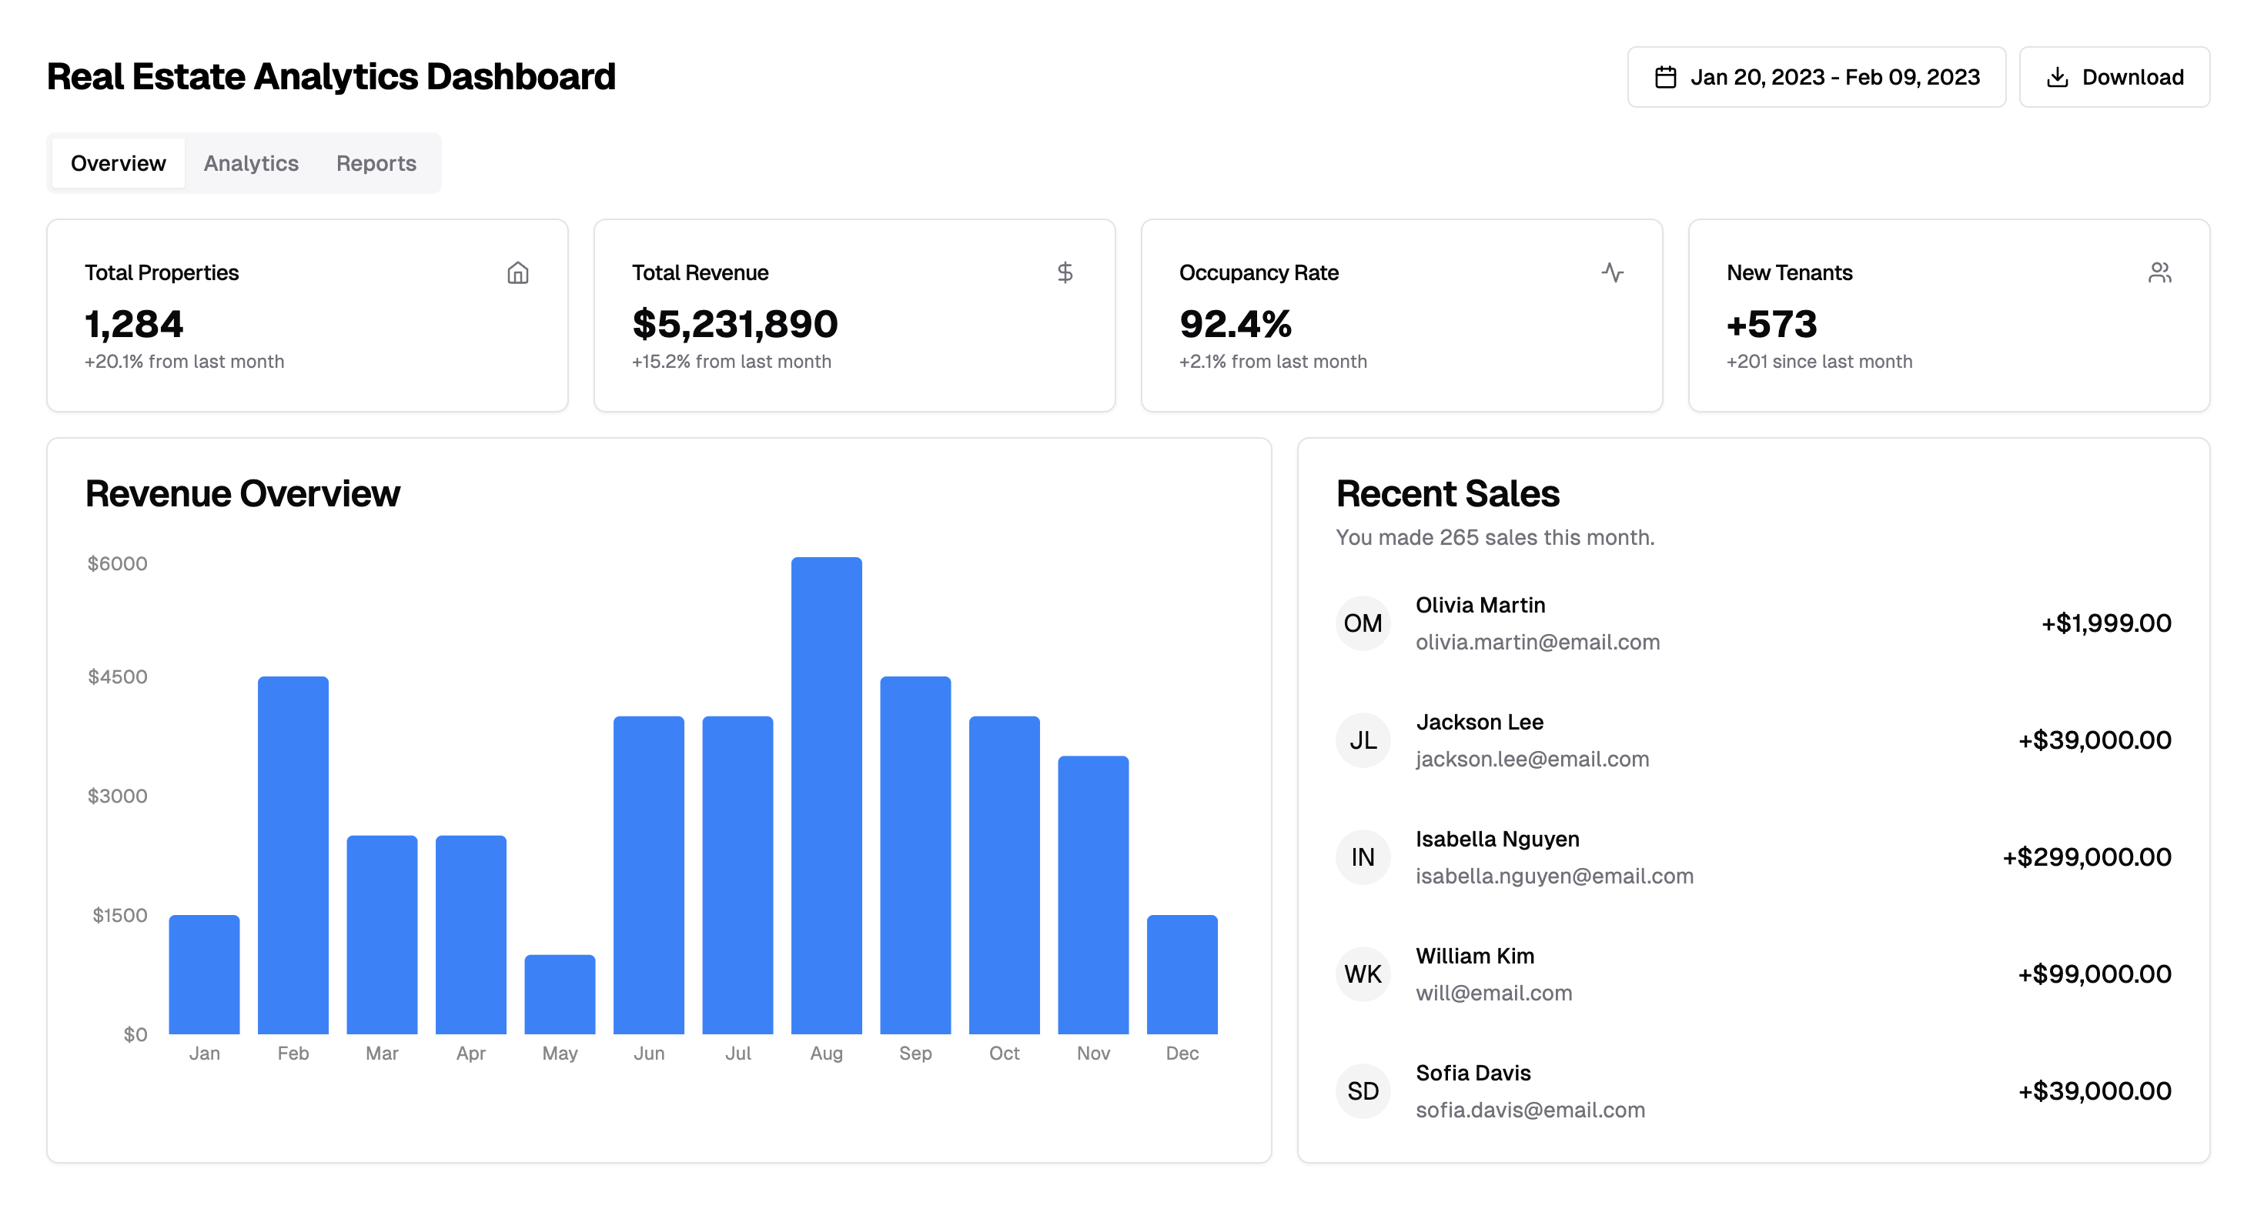This screenshot has height=1219, width=2254.
Task: Switch to the Analytics tab
Action: [x=251, y=162]
